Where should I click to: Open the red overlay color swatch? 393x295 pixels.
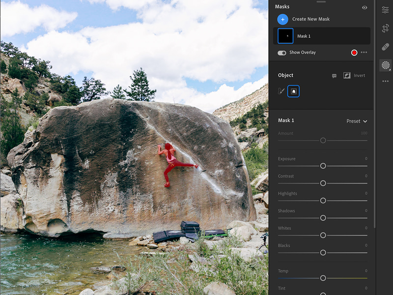354,53
